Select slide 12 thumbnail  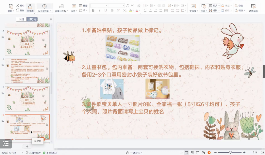pyautogui.click(x=27, y=99)
